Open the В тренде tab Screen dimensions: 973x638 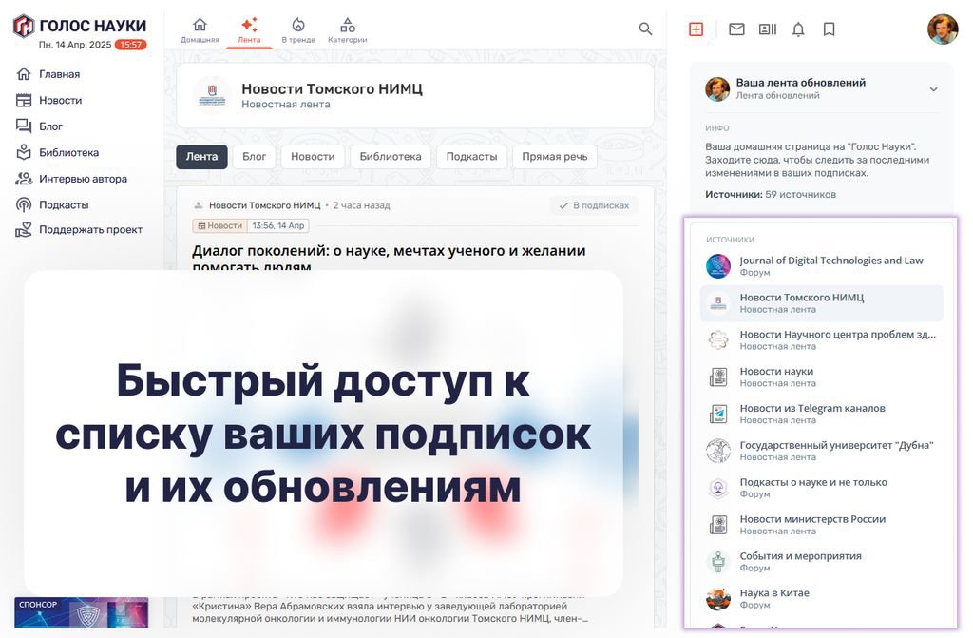[297, 29]
